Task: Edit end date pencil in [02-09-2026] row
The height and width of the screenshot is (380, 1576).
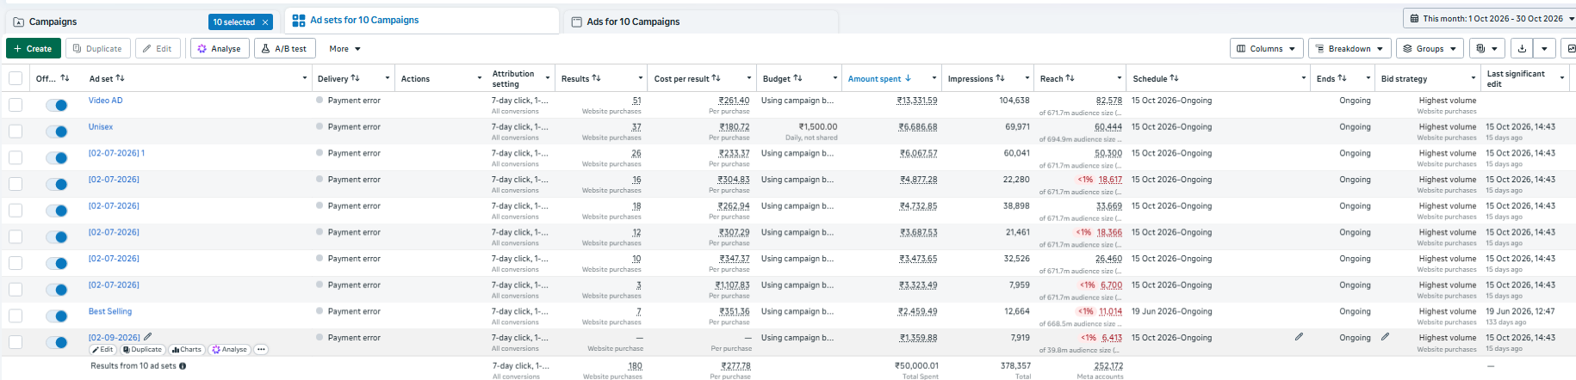Action: [x=1385, y=337]
